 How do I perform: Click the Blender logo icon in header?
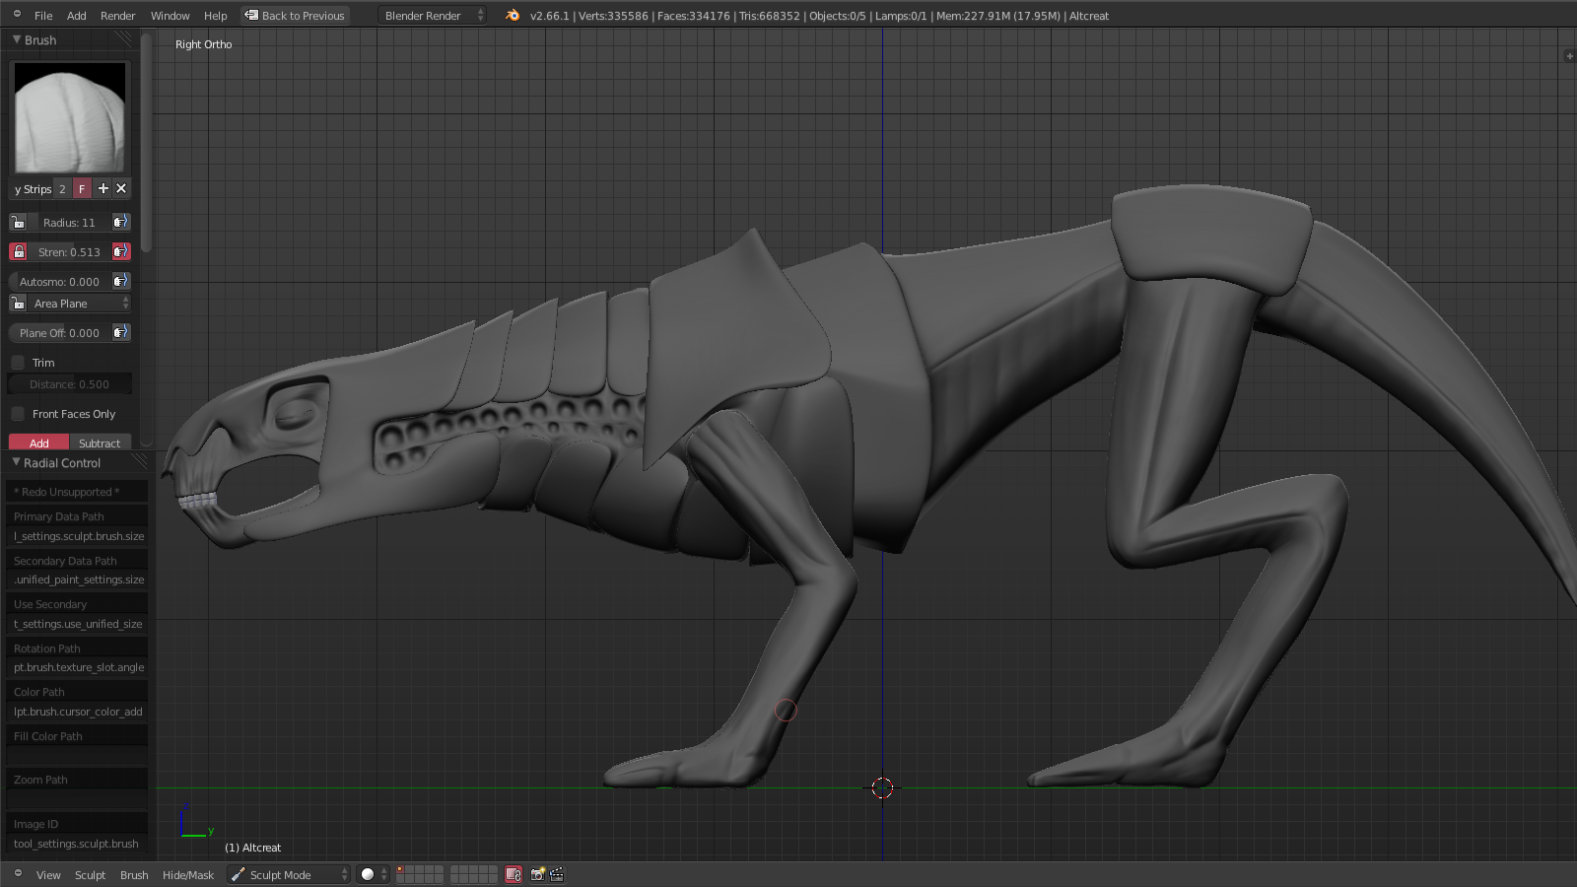(512, 16)
